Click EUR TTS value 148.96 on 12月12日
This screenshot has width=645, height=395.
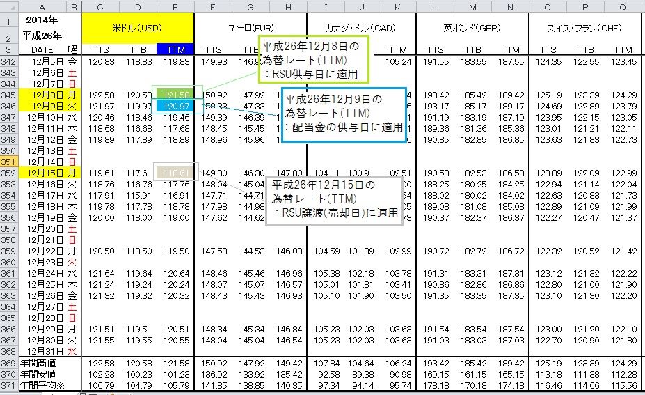[x=214, y=139]
